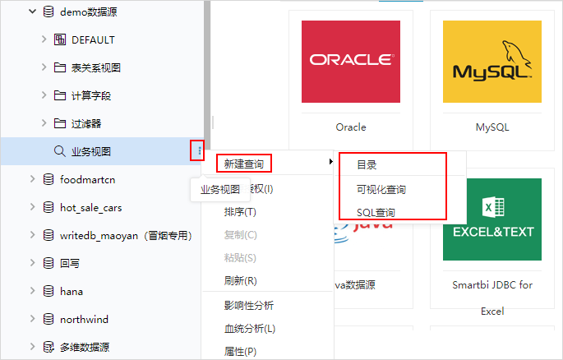The width and height of the screenshot is (563, 360).
Task: Select the 过滤器 tree label
Action: pyautogui.click(x=86, y=123)
